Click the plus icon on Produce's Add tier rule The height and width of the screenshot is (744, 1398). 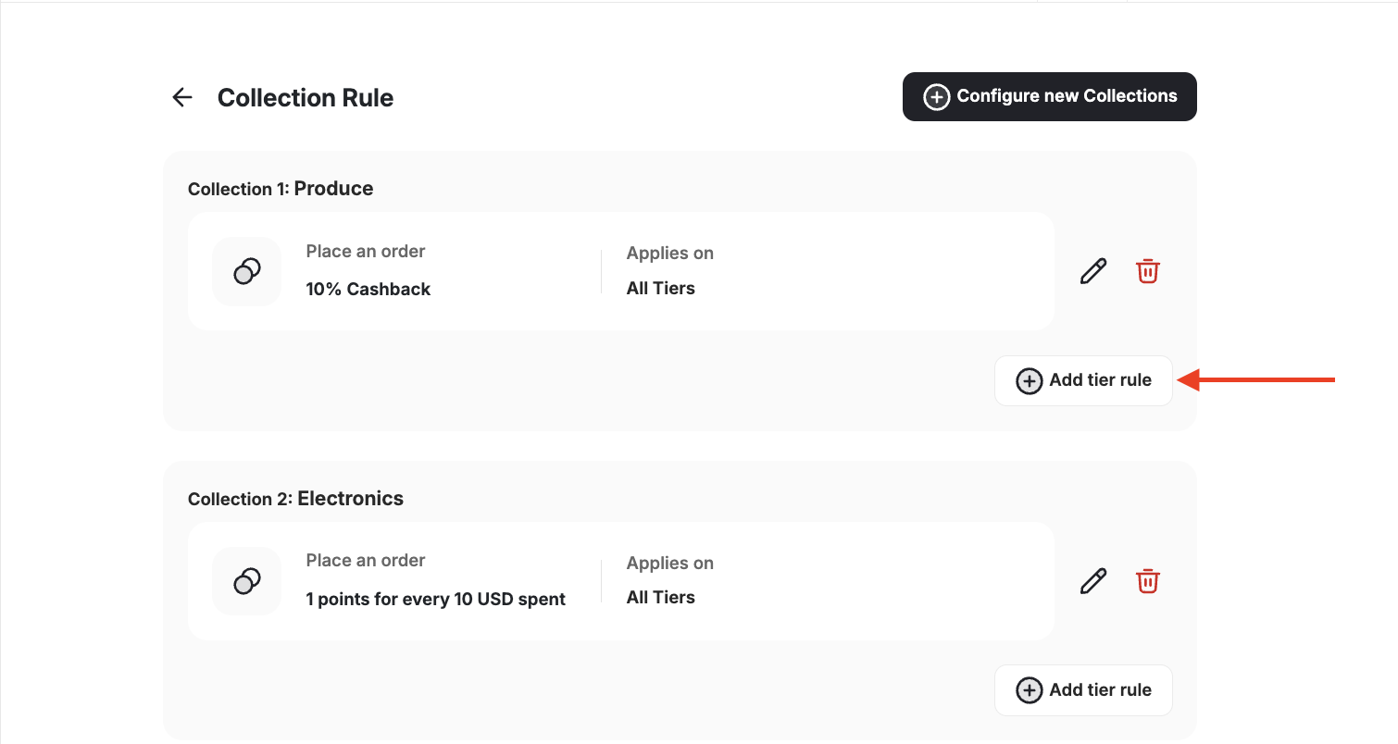(1029, 380)
